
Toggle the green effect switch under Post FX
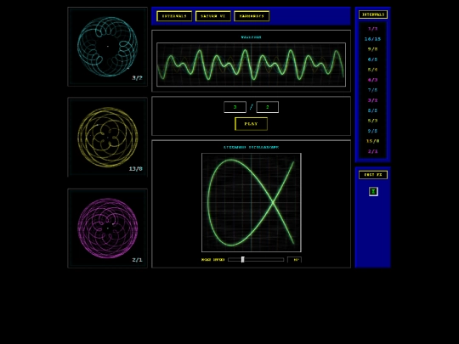(x=373, y=191)
